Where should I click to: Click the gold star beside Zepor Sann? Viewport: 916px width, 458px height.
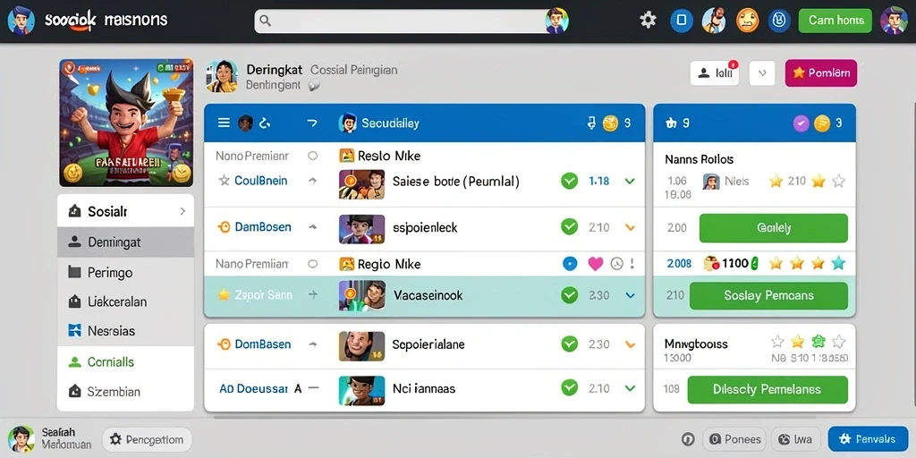coord(223,295)
